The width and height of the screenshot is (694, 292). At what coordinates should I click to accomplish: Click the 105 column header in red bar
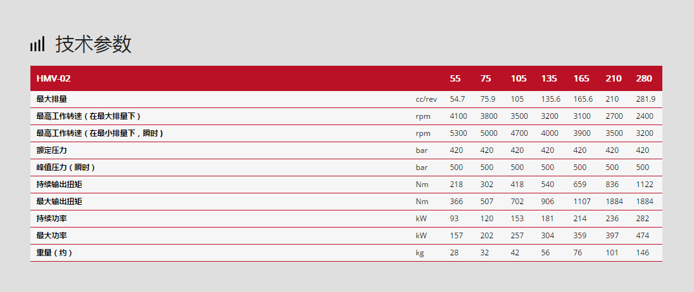tap(519, 78)
